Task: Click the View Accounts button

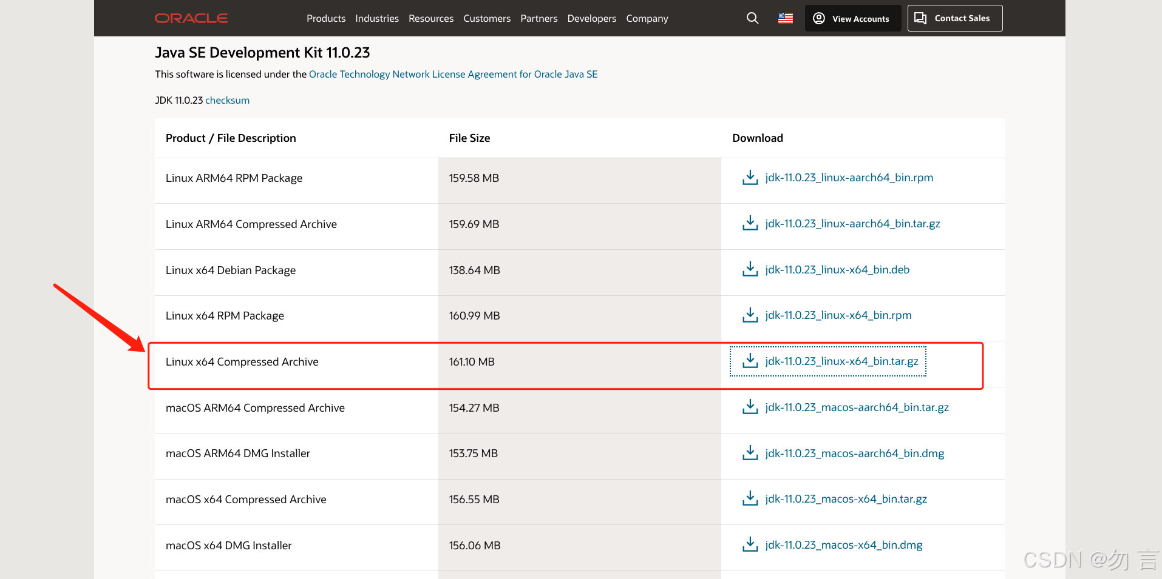Action: click(853, 18)
